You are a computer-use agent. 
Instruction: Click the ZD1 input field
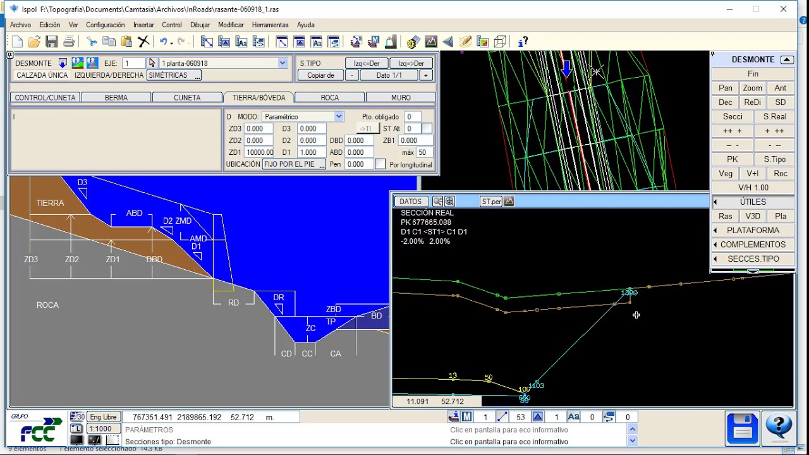click(x=259, y=152)
